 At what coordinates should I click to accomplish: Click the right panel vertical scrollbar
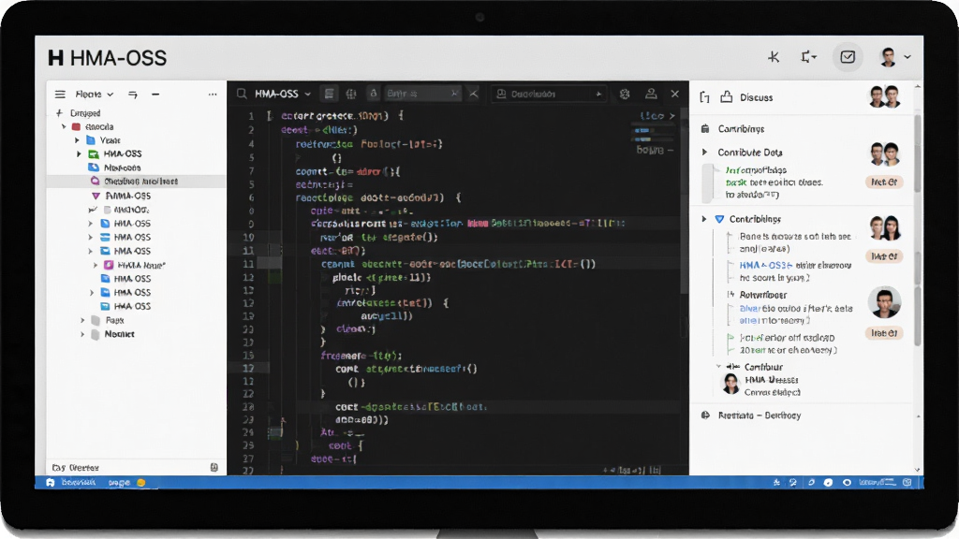click(918, 231)
